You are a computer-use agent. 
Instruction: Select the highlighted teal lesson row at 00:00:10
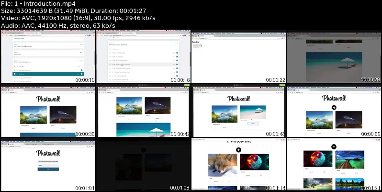click(48, 74)
